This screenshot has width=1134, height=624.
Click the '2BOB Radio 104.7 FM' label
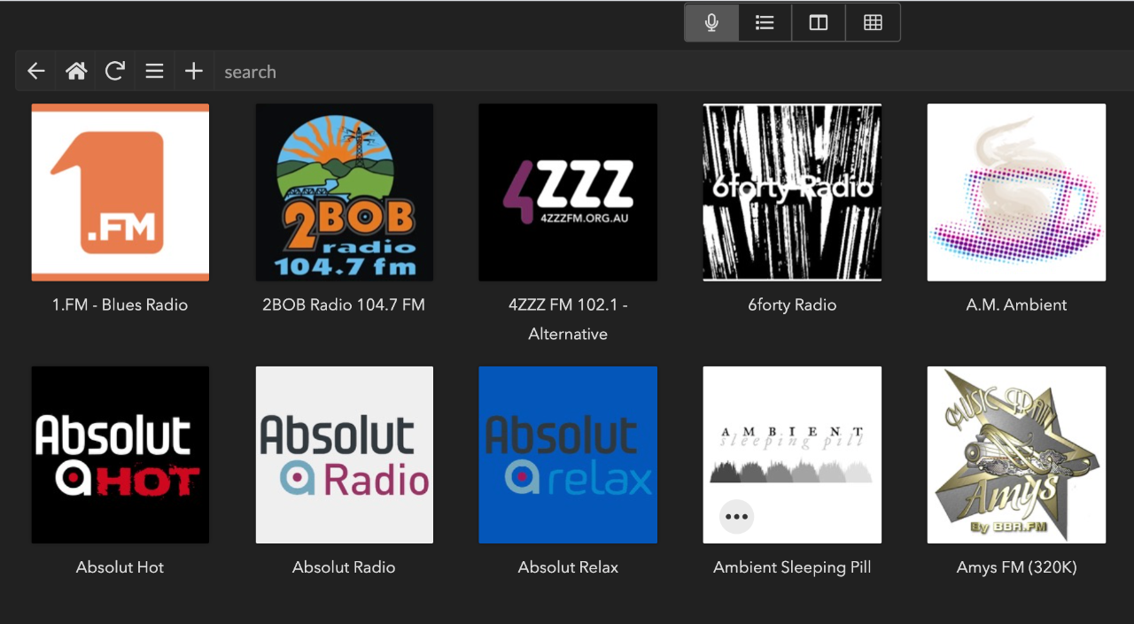(x=344, y=304)
